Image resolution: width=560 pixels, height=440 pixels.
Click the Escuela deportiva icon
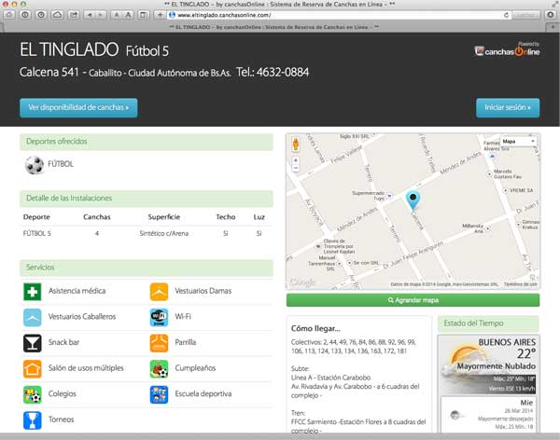click(159, 394)
